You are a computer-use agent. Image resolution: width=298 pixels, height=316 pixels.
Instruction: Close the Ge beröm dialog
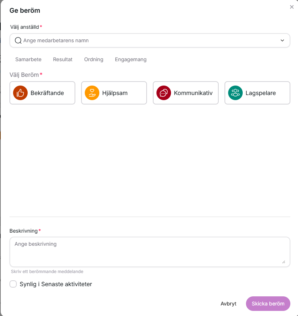pyautogui.click(x=291, y=7)
